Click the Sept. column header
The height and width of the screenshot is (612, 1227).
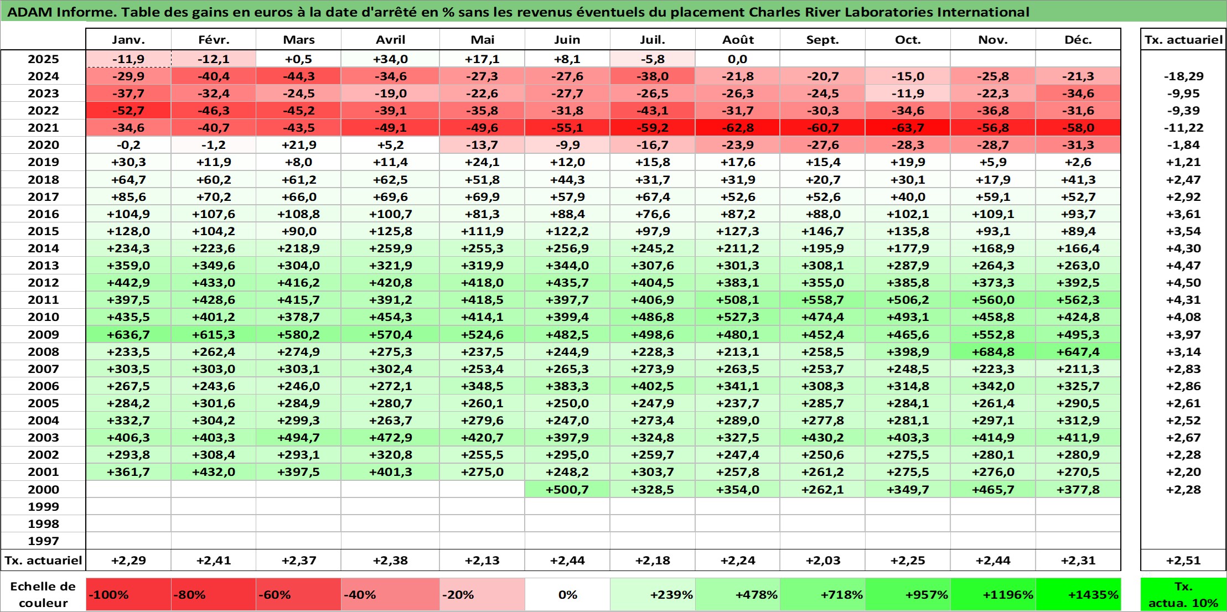[823, 39]
